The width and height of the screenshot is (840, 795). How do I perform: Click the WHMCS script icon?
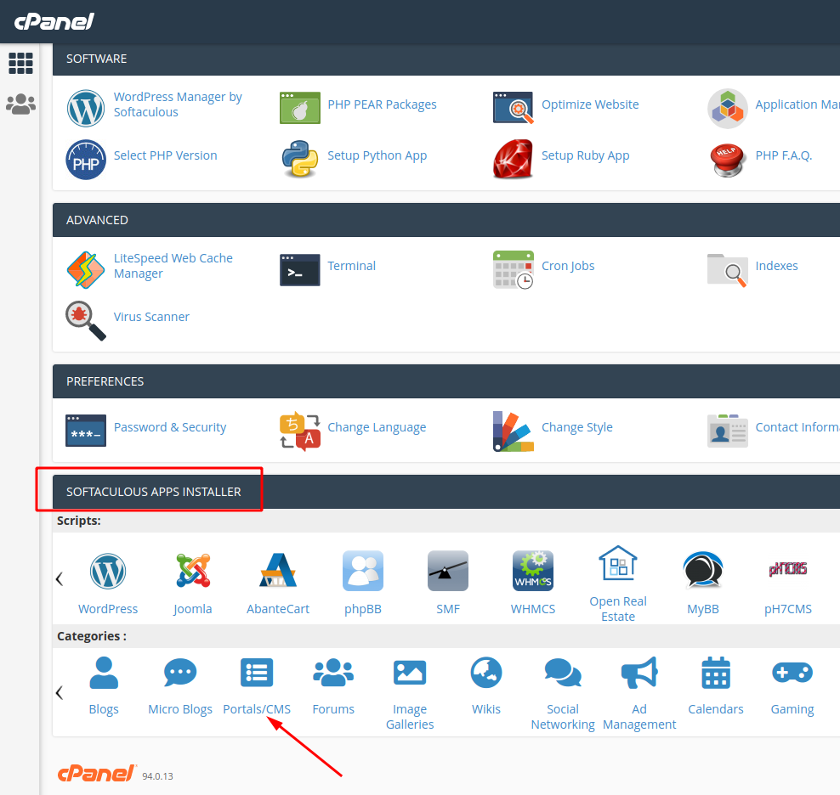(x=533, y=571)
